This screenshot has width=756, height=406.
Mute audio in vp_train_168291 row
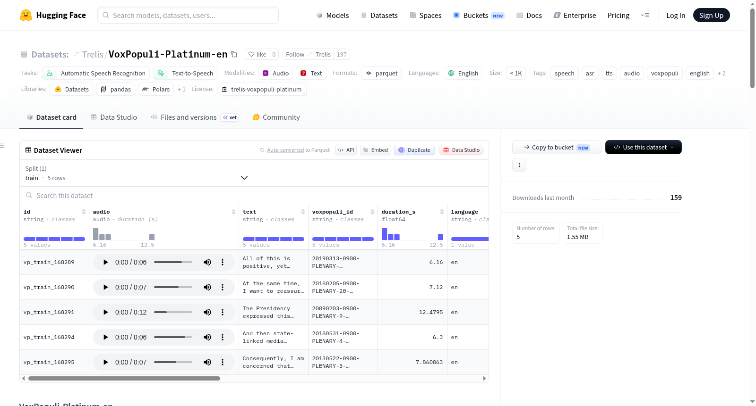click(207, 312)
